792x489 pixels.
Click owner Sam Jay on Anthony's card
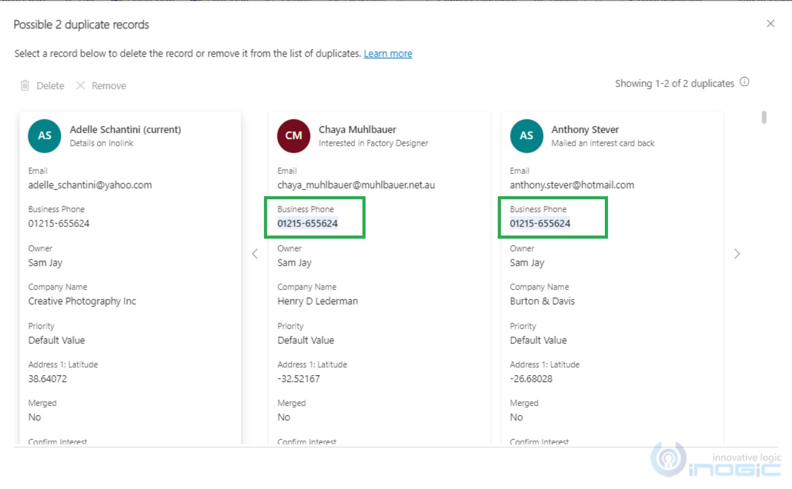pos(527,263)
